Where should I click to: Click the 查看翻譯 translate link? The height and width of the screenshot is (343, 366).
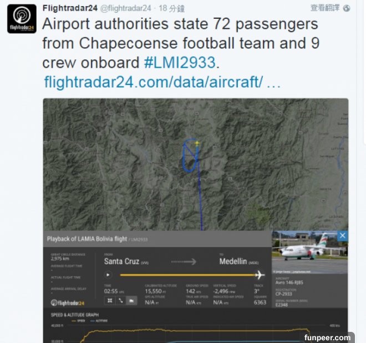325,8
